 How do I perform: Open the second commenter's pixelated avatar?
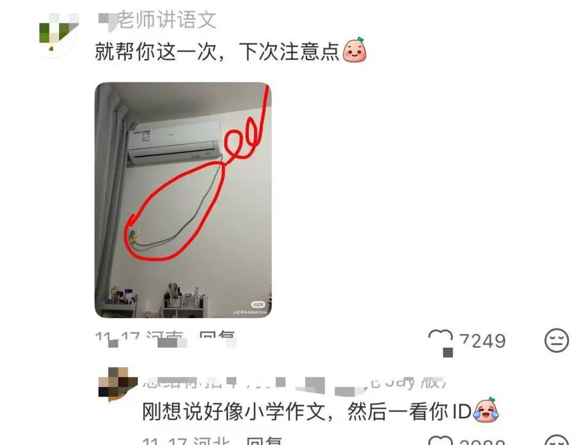point(118,384)
